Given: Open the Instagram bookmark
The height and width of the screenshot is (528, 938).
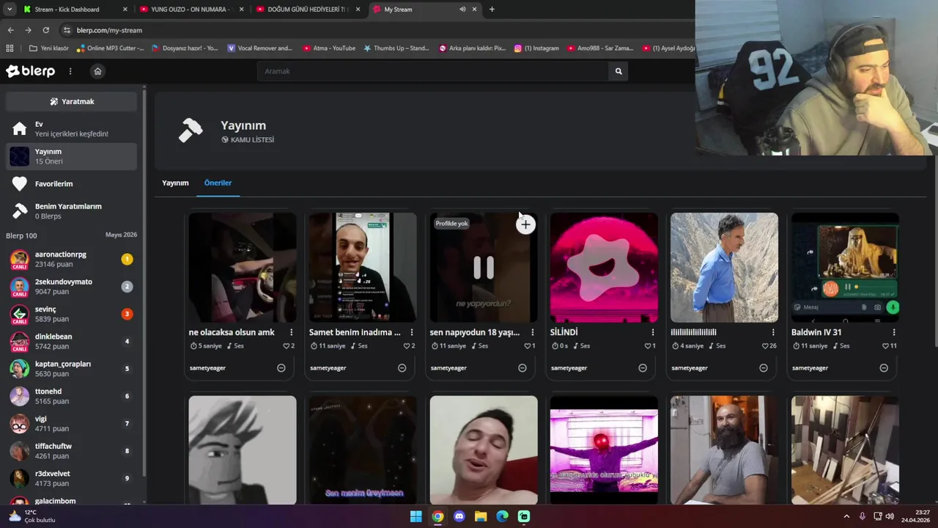Looking at the screenshot, I should pyautogui.click(x=536, y=48).
